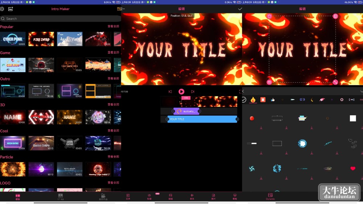This screenshot has width=363, height=204.
Task: Switch to the 我的作品 tab
Action: point(103,197)
